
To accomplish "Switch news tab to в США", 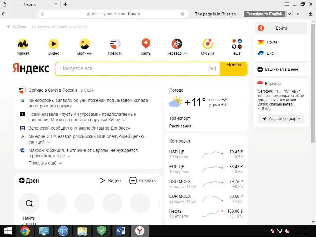I will [87, 90].
